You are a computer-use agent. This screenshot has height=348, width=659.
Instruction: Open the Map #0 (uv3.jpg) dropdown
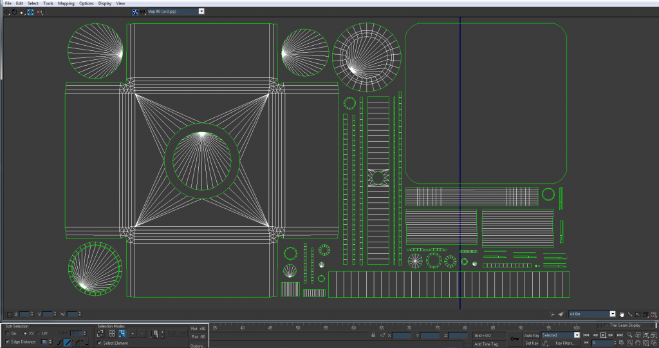[201, 12]
